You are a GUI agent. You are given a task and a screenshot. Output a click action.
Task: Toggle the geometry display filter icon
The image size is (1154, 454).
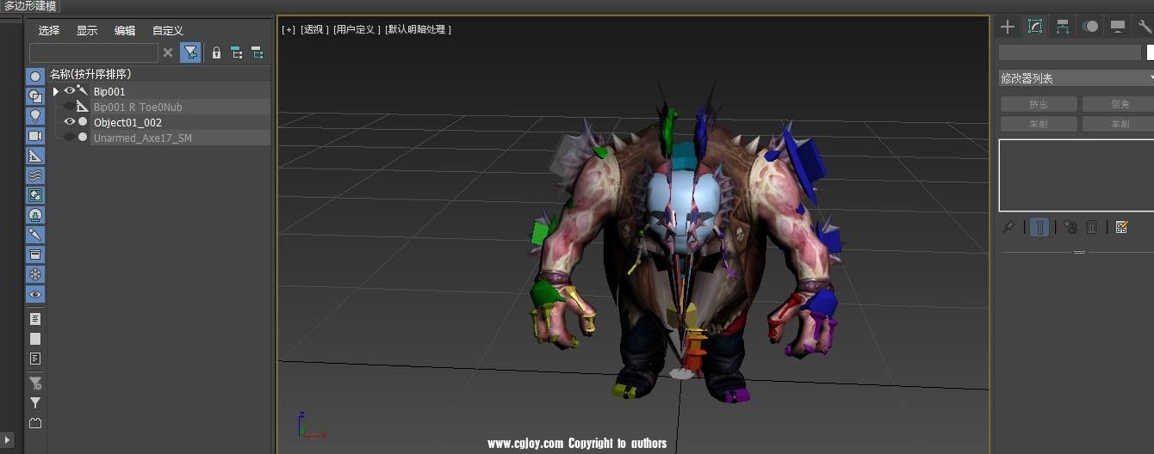(35, 77)
